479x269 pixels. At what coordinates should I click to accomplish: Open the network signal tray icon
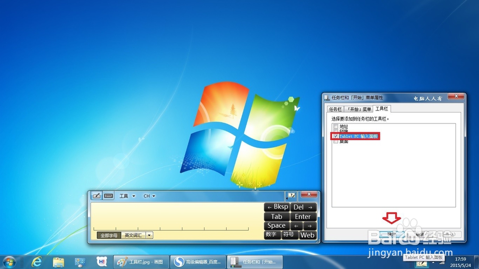pyautogui.click(x=442, y=262)
